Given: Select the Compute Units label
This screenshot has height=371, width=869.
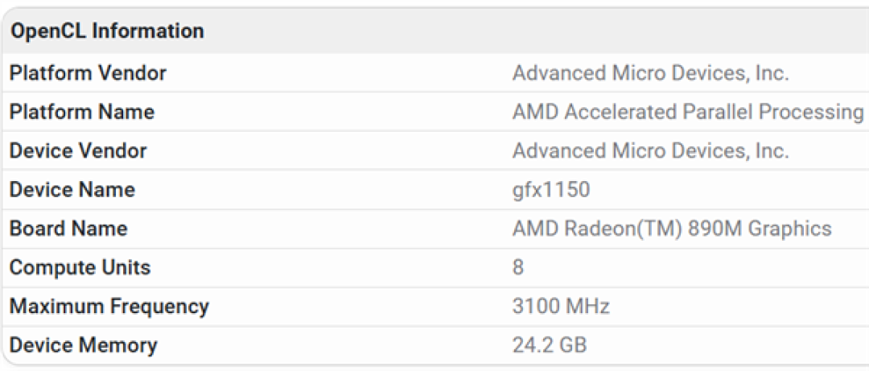Looking at the screenshot, I should [80, 267].
